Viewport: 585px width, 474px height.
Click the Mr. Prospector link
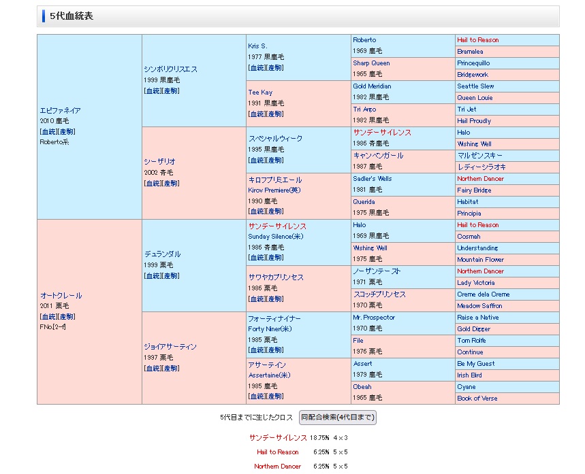[x=374, y=318]
